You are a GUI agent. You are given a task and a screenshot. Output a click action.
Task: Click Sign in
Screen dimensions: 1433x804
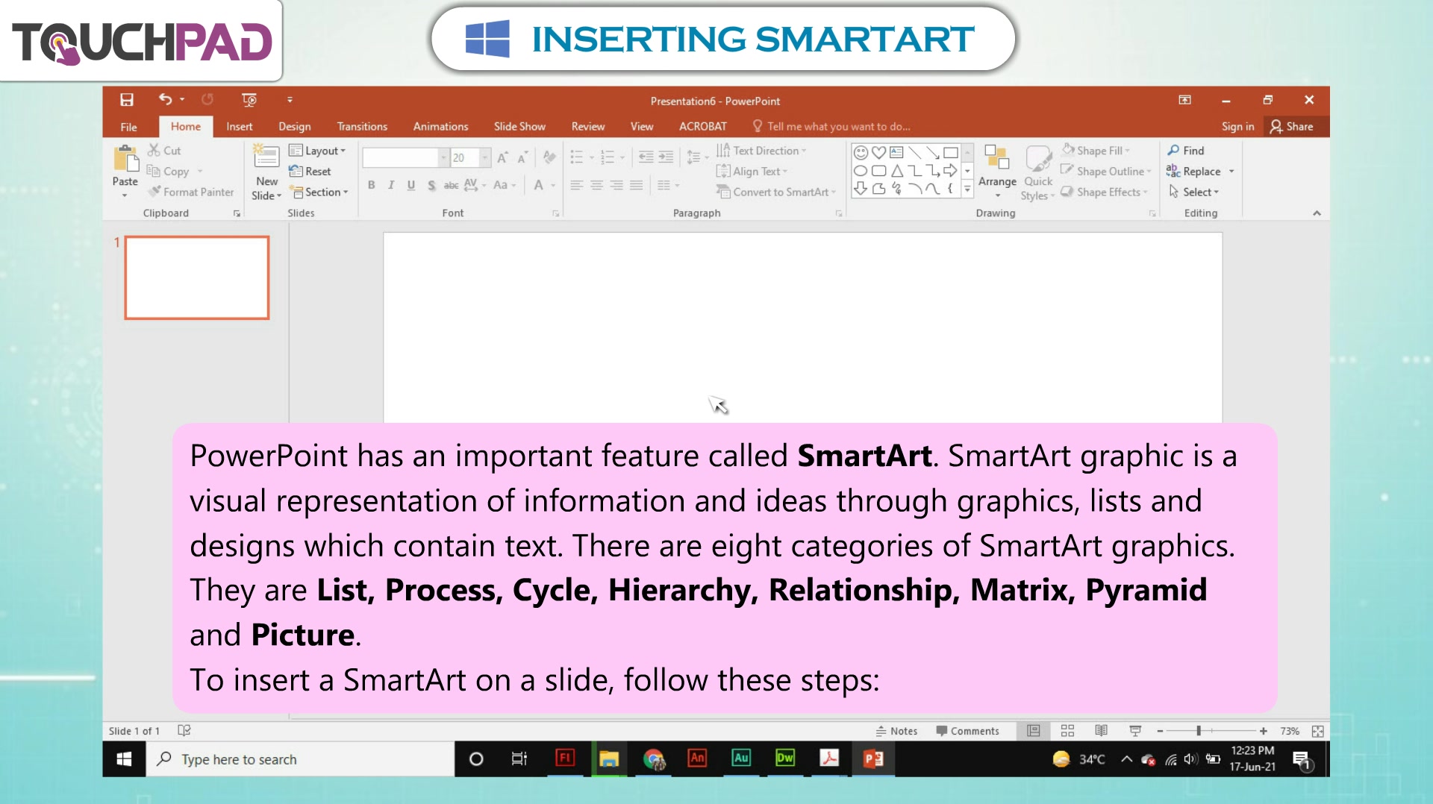click(x=1237, y=127)
